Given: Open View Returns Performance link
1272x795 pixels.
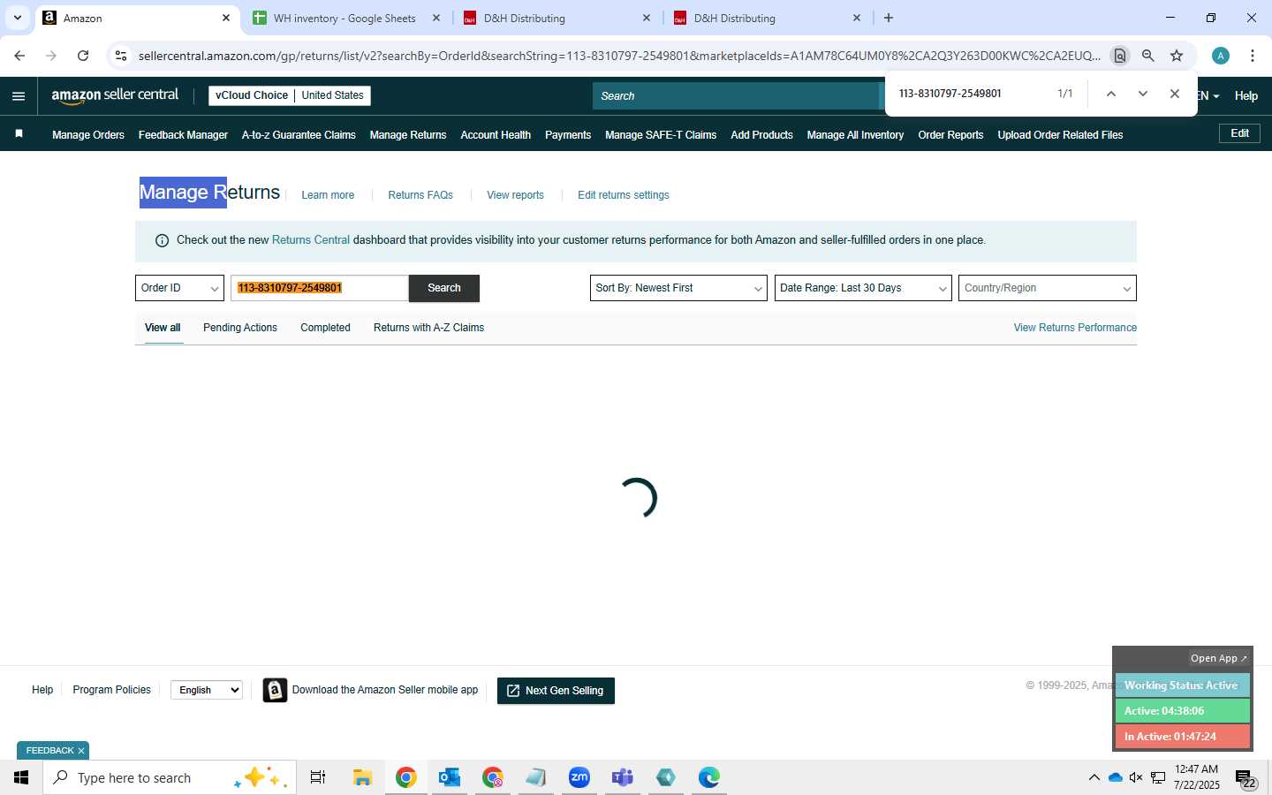Looking at the screenshot, I should [x=1075, y=328].
